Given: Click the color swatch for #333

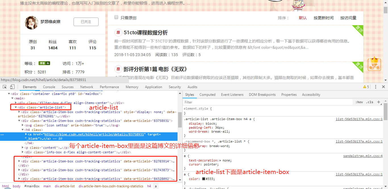Looking at the screenshot, I should pyautogui.click(x=204, y=179).
